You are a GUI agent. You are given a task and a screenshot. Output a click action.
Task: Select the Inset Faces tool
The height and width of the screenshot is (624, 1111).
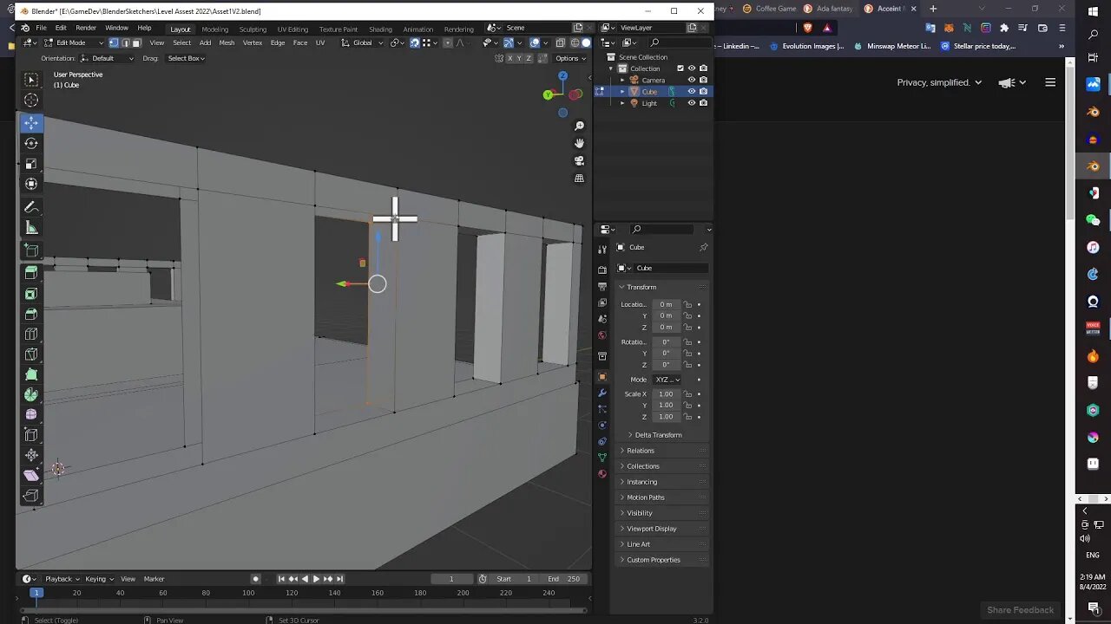point(31,294)
